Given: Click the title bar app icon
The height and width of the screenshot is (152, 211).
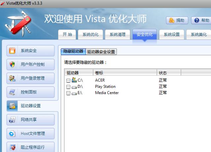Looking at the screenshot, I should 2,3.
